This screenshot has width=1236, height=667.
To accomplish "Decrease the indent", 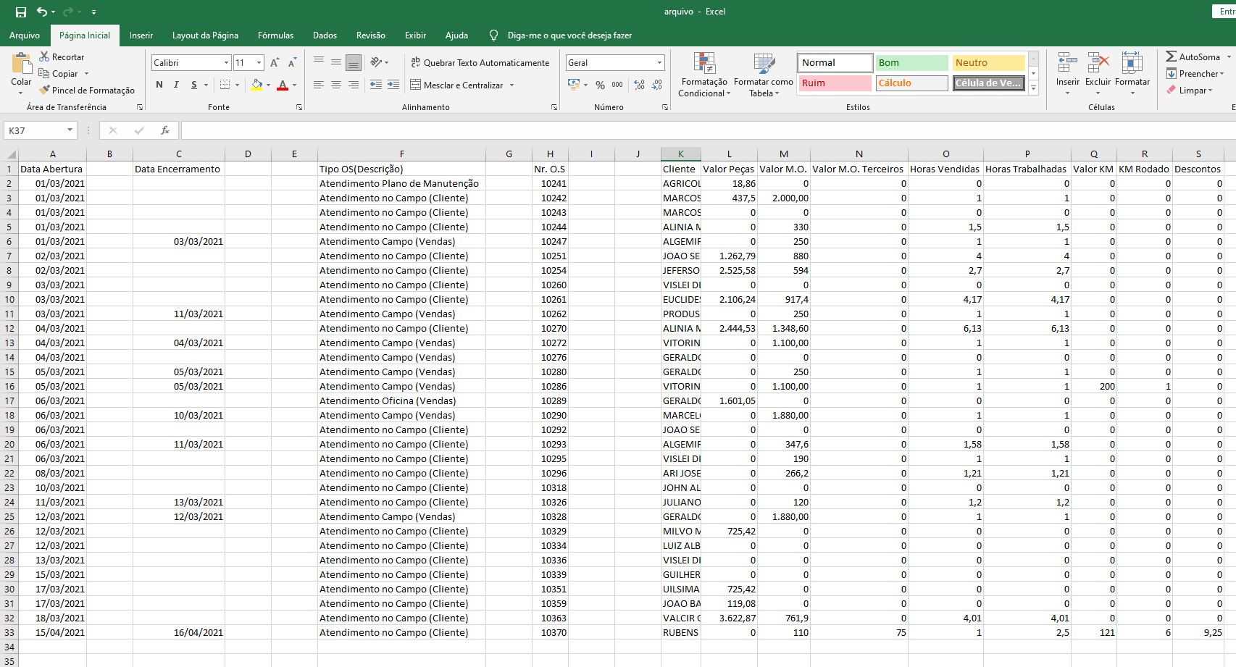I will coord(376,85).
